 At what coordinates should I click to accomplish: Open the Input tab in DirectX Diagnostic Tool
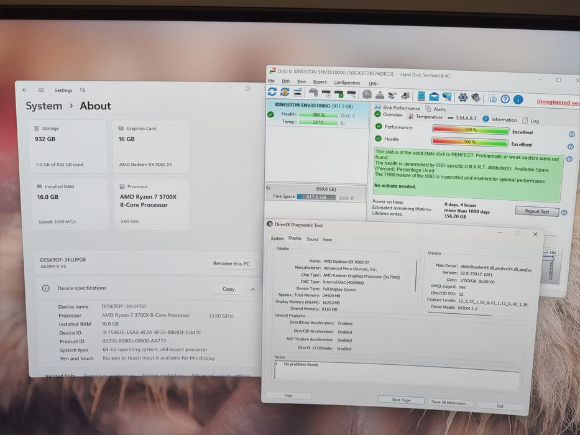328,239
